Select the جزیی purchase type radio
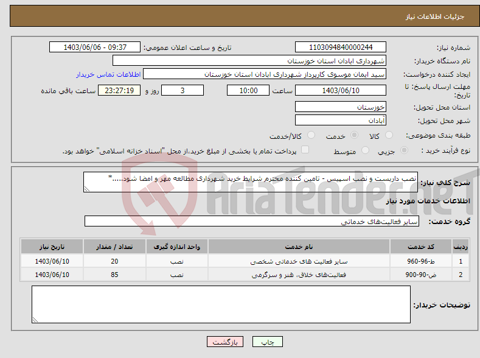This screenshot has width=480, height=358. point(404,150)
